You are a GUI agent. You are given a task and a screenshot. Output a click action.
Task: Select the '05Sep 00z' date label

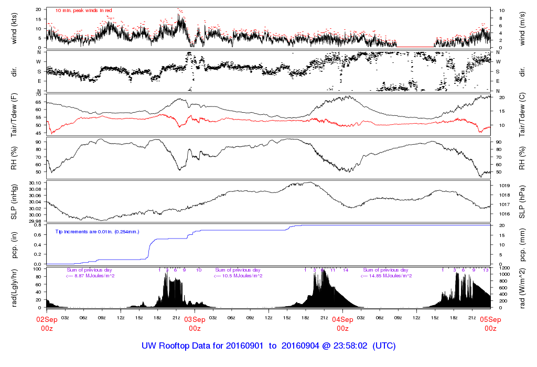(490, 324)
